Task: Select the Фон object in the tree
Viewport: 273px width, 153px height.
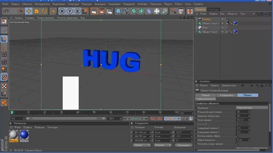Action: [x=205, y=28]
